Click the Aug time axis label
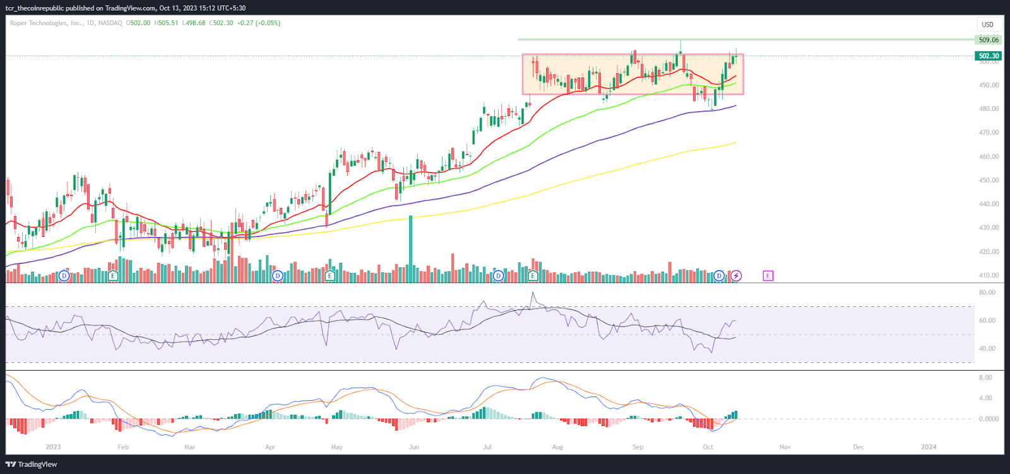 (557, 447)
